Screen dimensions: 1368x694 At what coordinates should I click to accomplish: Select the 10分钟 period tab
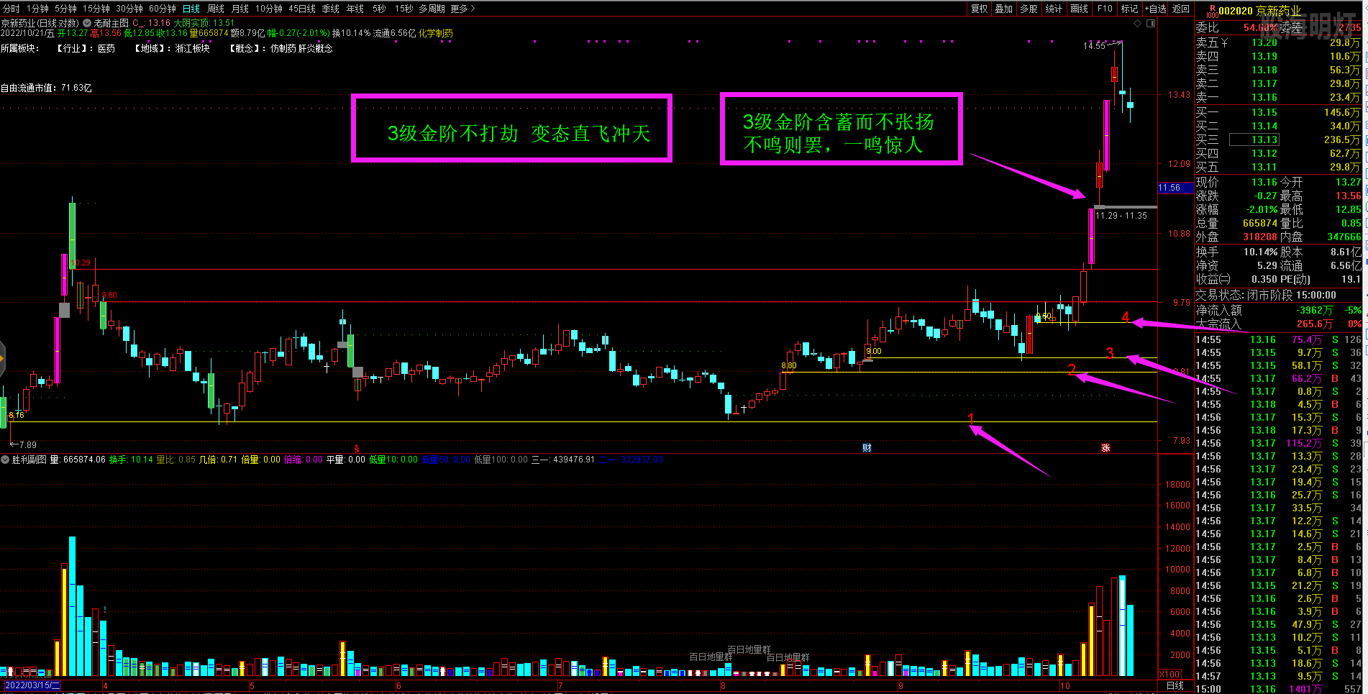[x=269, y=9]
